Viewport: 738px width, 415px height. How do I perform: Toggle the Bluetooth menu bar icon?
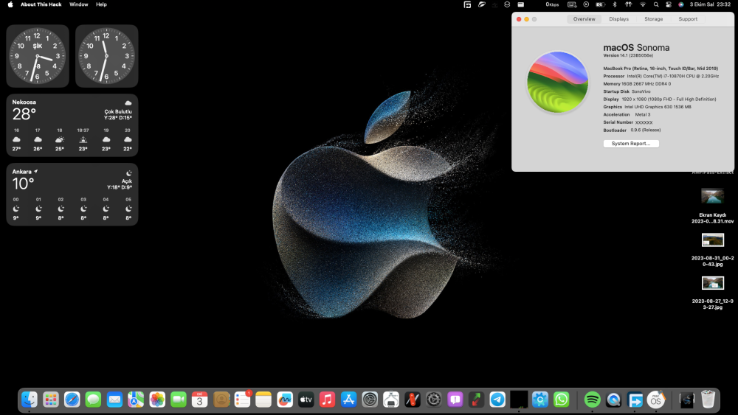(614, 4)
